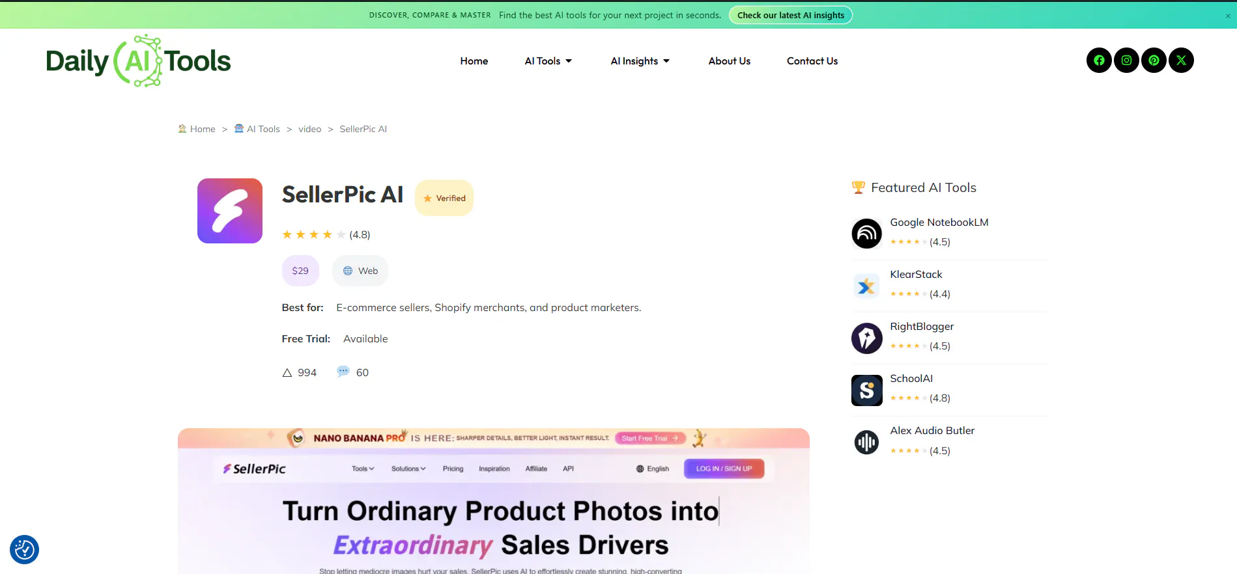
Task: Open the Solutions dropdown in SellerPic preview
Action: [408, 469]
